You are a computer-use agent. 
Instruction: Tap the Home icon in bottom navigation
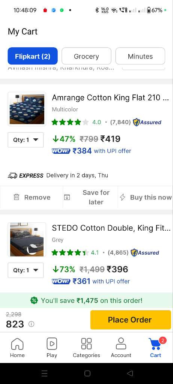pyautogui.click(x=17, y=344)
